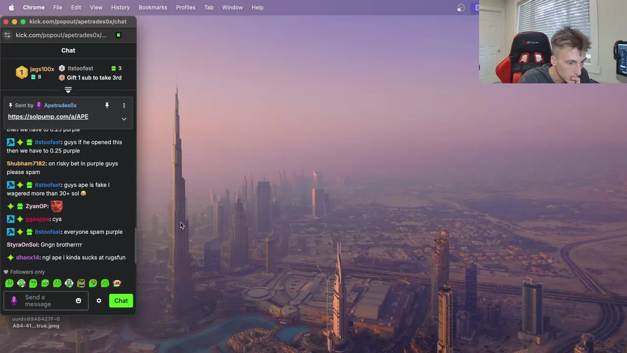Click the Chat header title

pos(68,50)
